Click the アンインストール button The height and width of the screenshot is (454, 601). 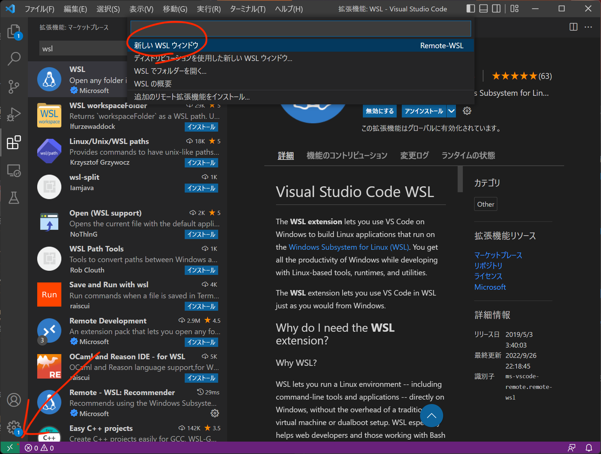click(x=424, y=111)
